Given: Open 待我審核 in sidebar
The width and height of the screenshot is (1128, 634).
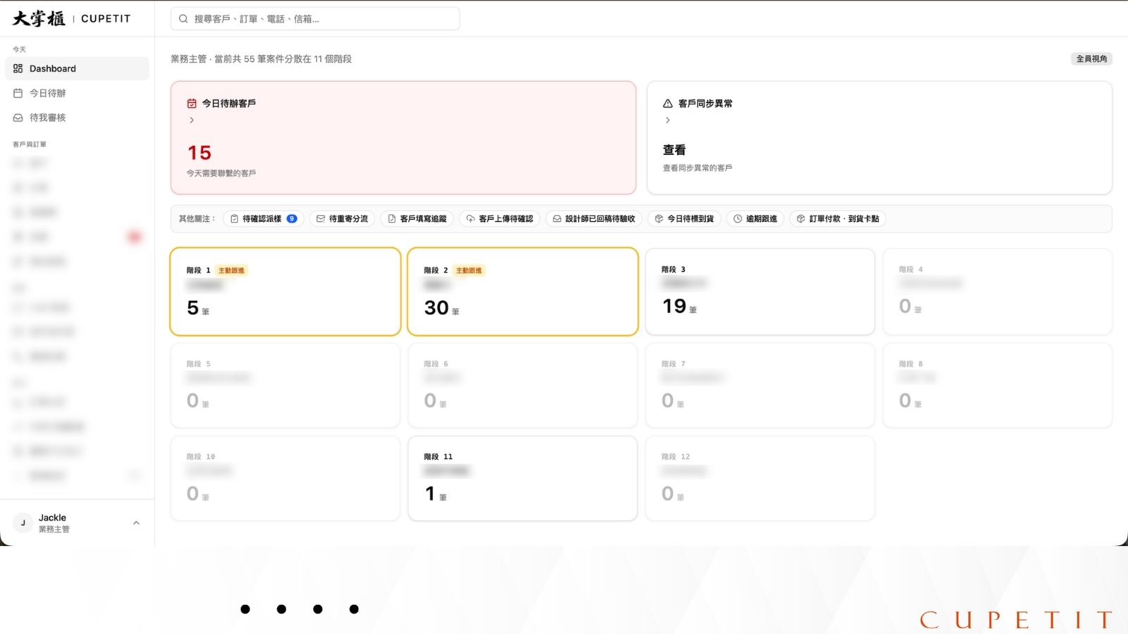Looking at the screenshot, I should click(77, 118).
